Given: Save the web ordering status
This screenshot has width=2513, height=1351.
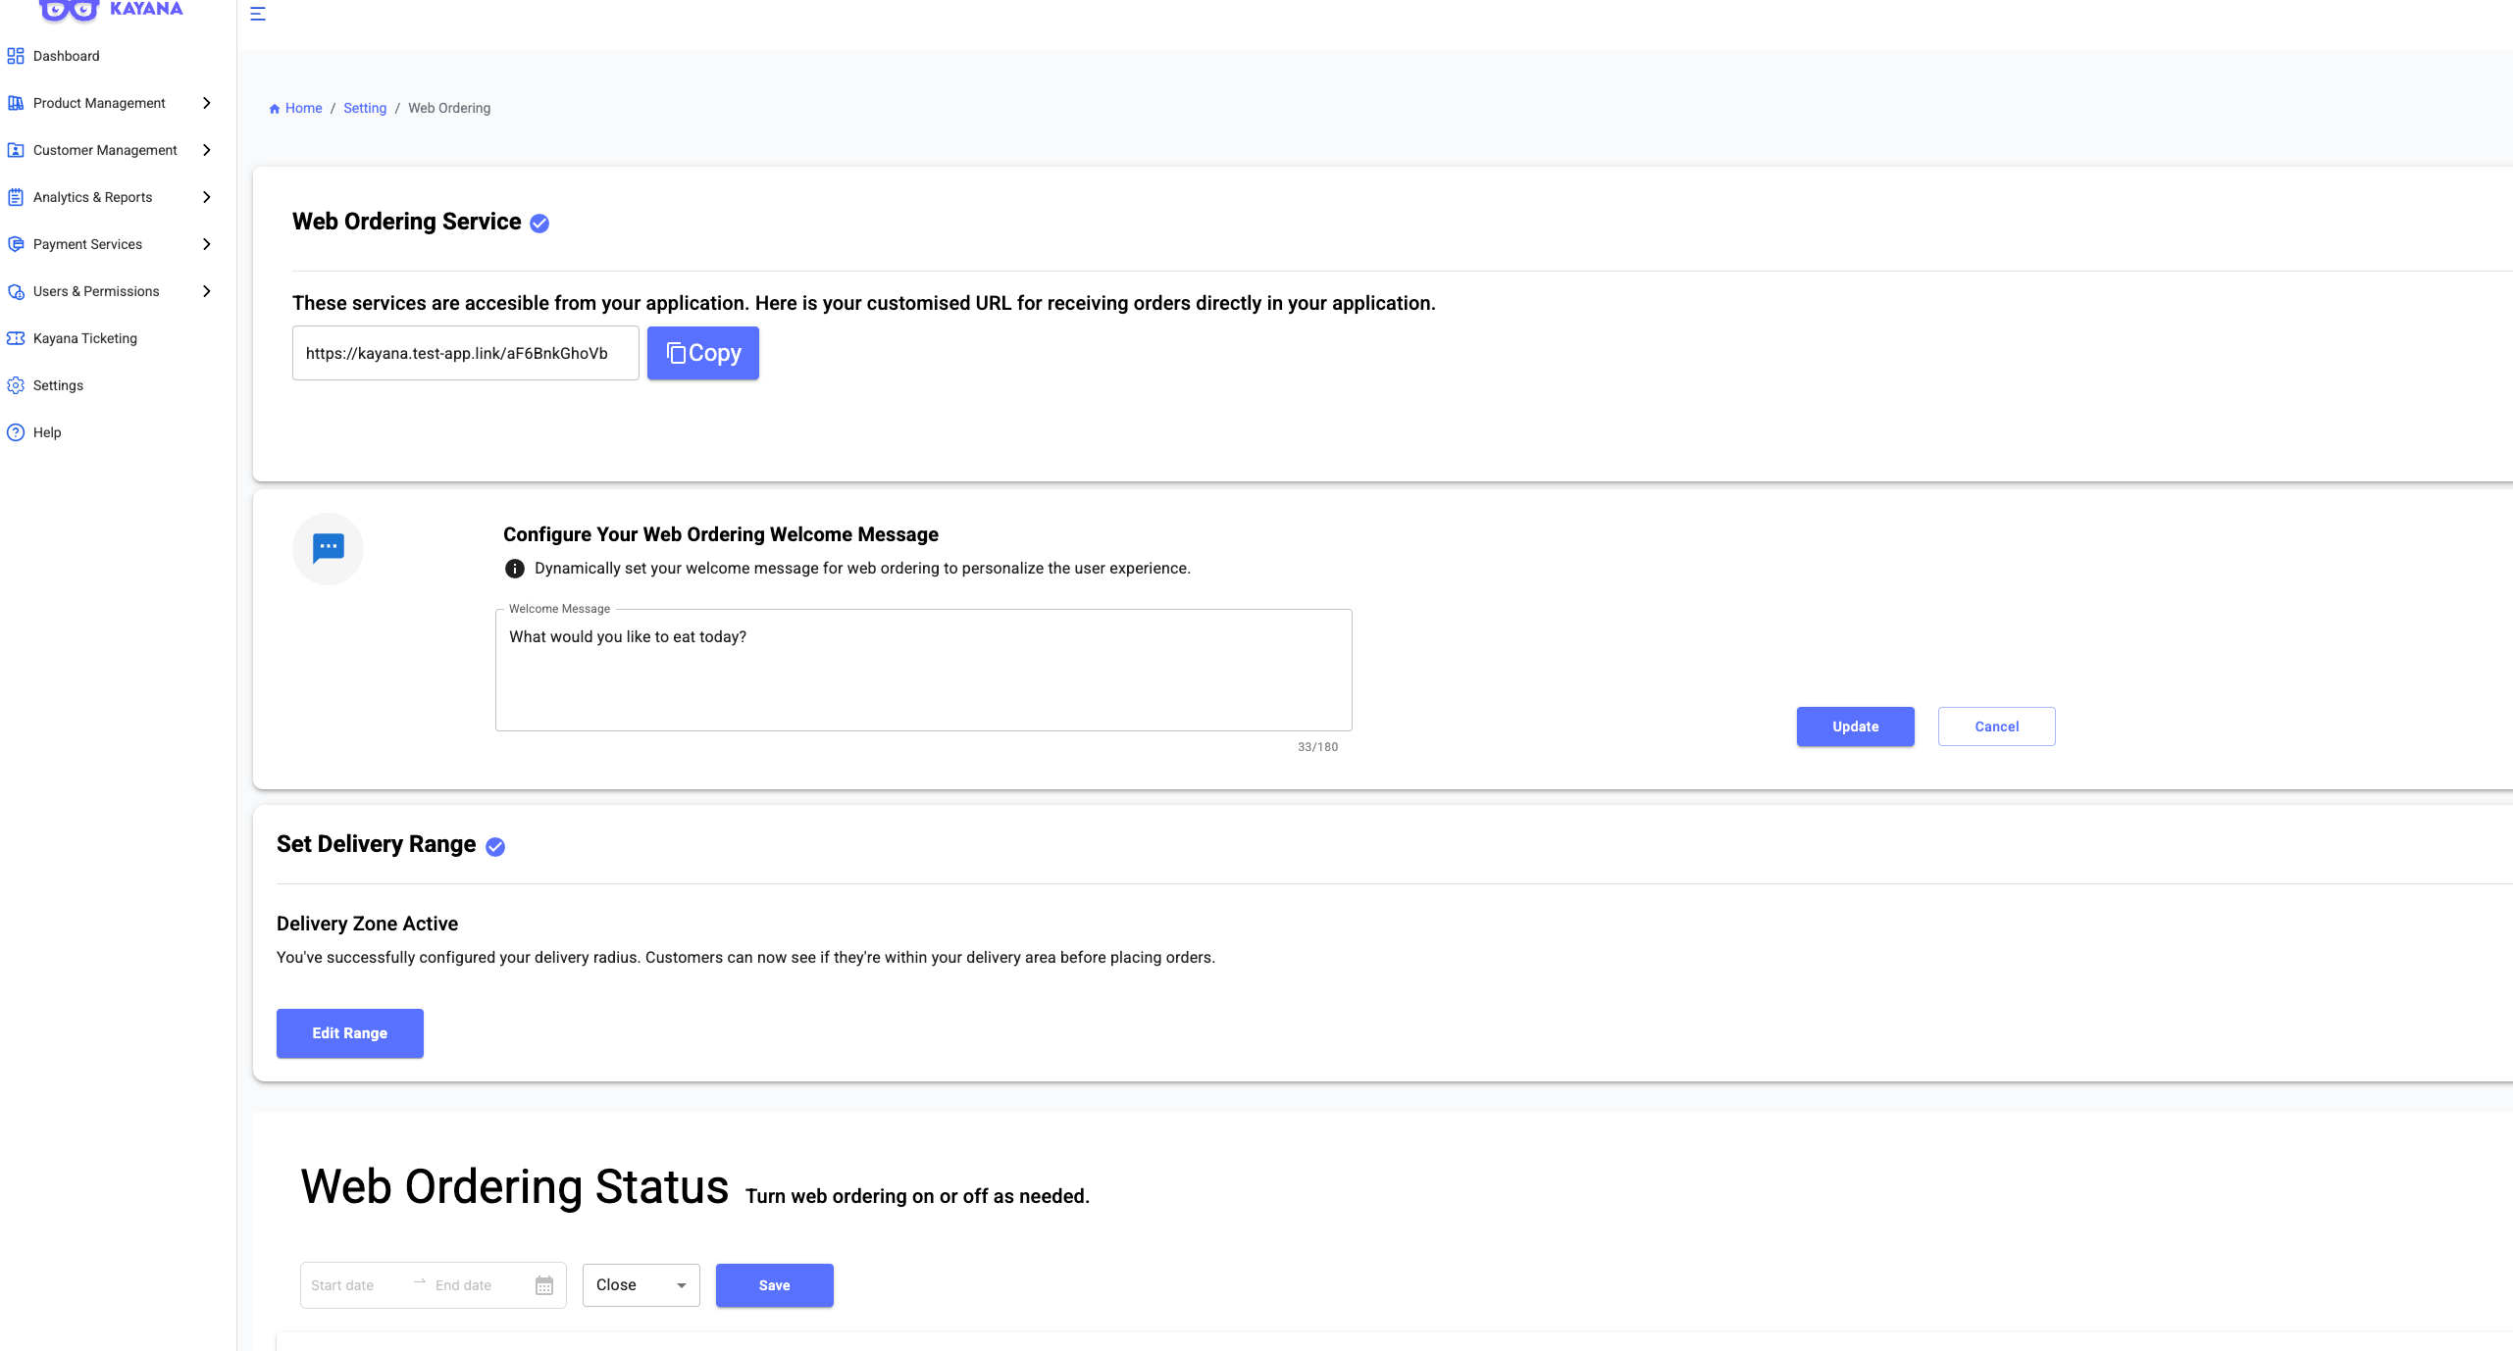Looking at the screenshot, I should click(x=775, y=1285).
